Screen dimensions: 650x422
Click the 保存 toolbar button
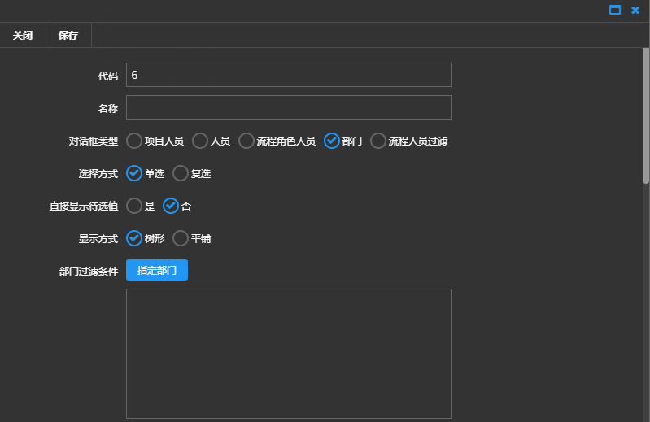pos(68,36)
